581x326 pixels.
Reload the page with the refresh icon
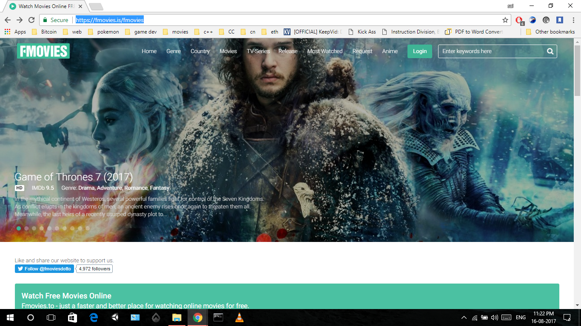(x=31, y=20)
